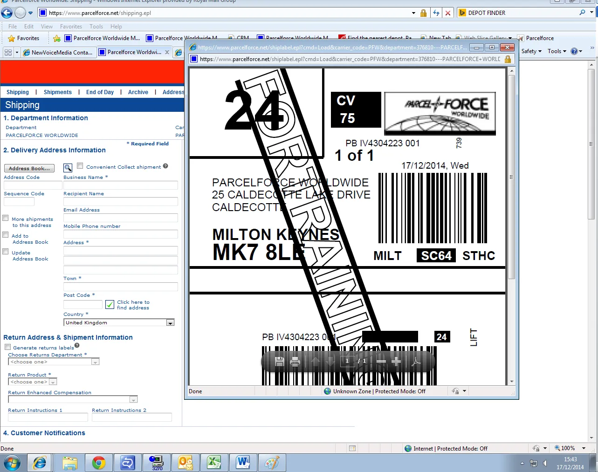Click the Post Code input field
This screenshot has width=598, height=472.
(x=83, y=304)
